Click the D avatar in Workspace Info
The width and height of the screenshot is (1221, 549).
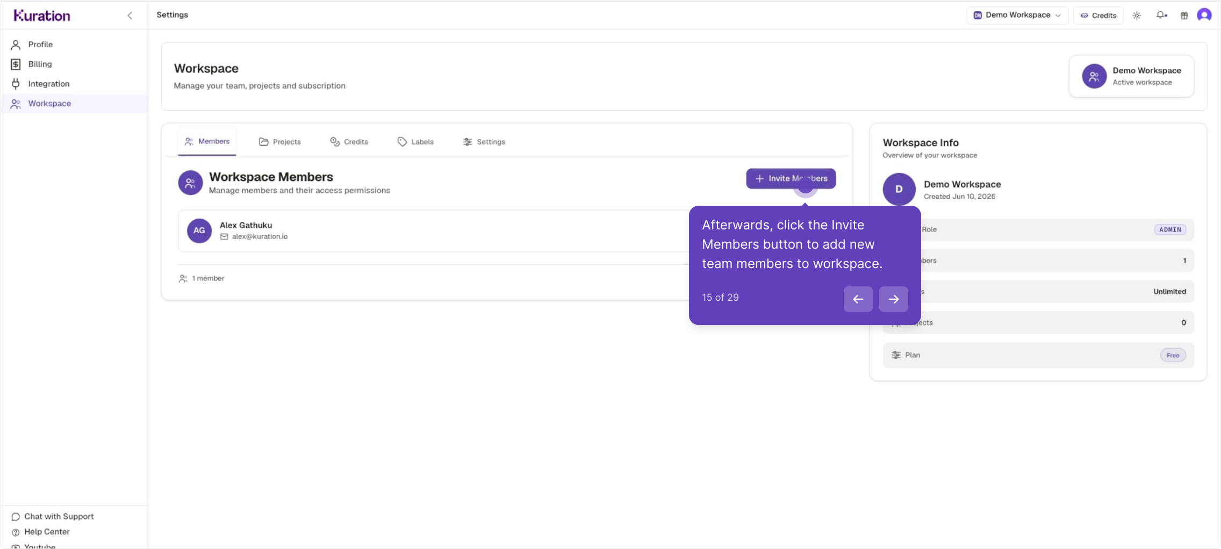pos(899,189)
